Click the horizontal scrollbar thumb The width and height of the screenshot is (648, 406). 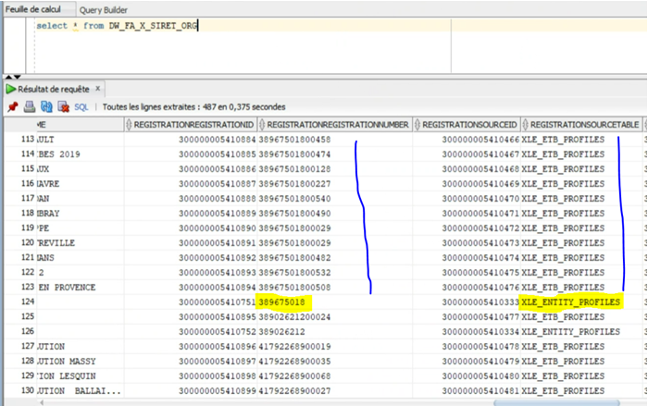(x=556, y=402)
